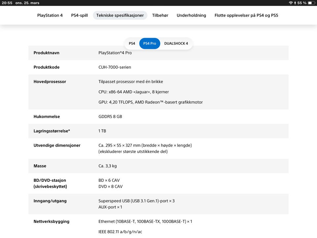Select PS4 Pro specs pill
This screenshot has width=317, height=238.
pos(150,43)
